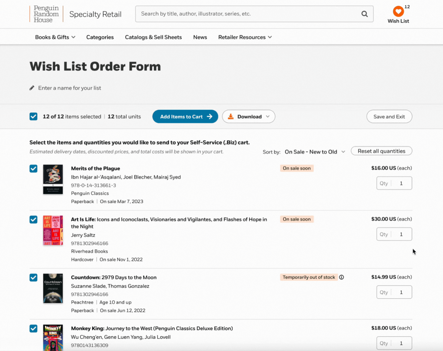Image resolution: width=443 pixels, height=351 pixels.
Task: Open the Monkey King title link
Action: tap(152, 329)
